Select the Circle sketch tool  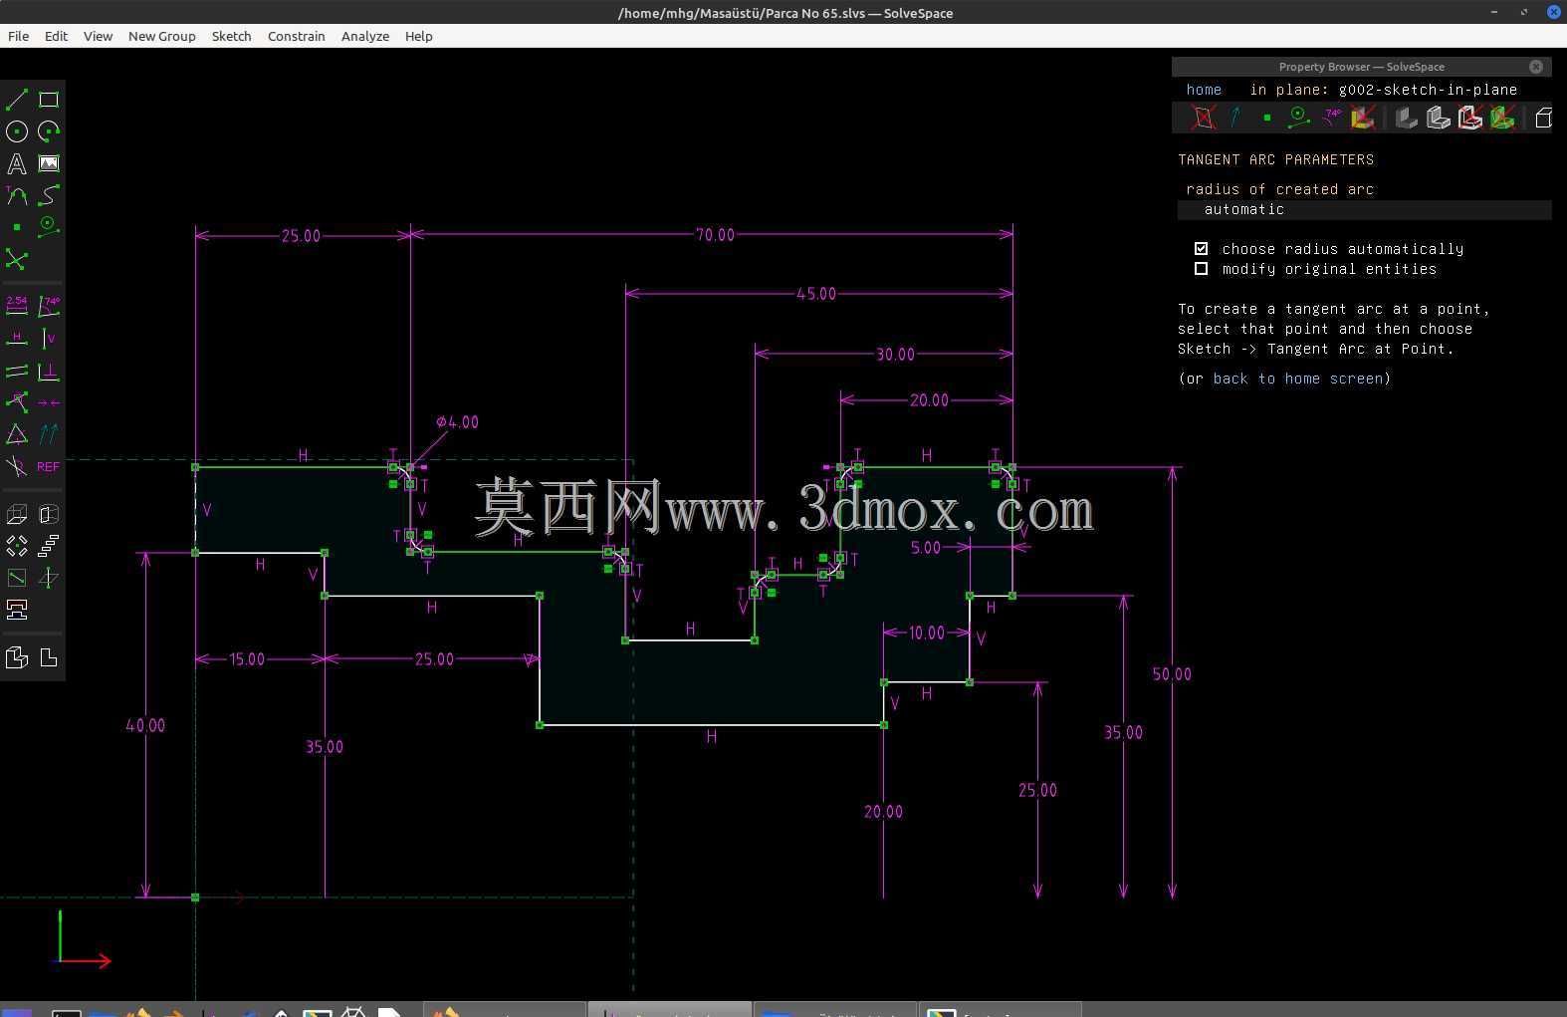pyautogui.click(x=17, y=131)
